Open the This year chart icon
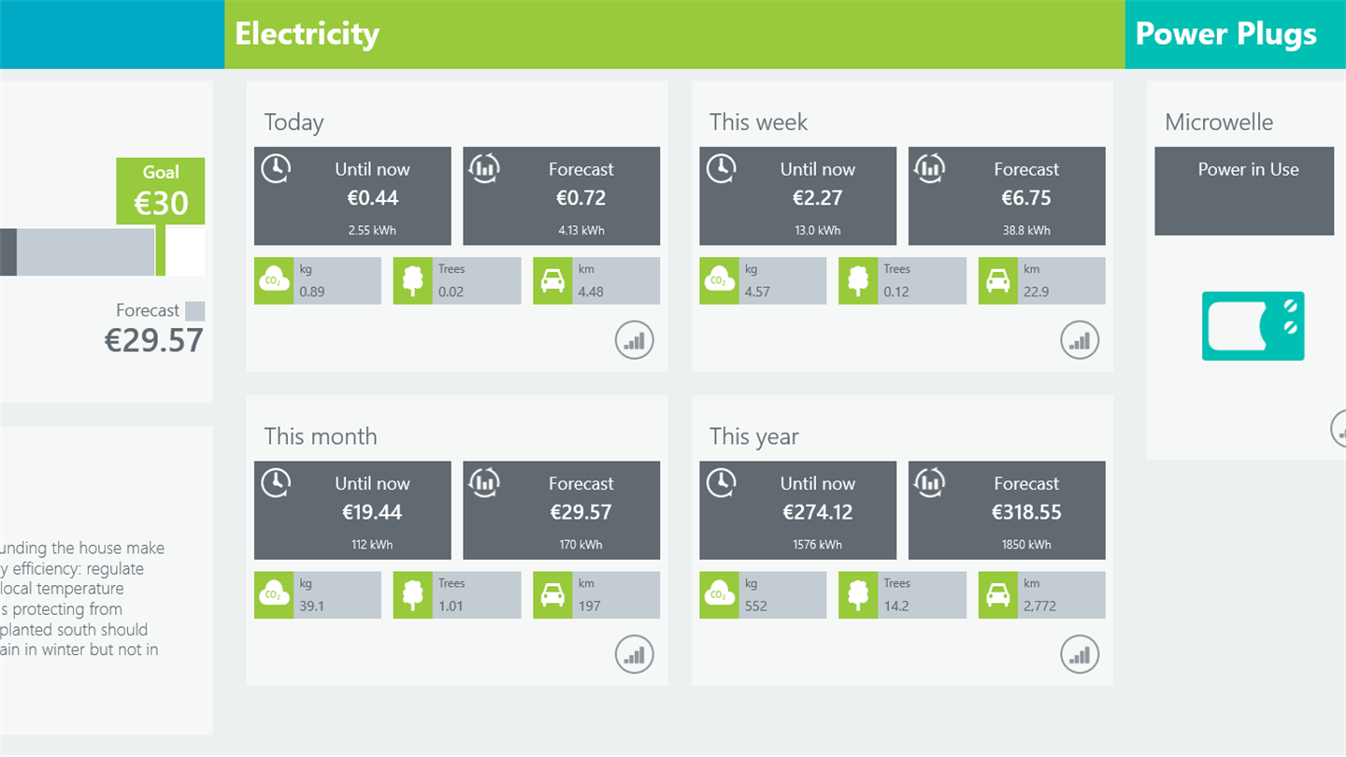Screen dimensions: 1346x757 coord(1080,655)
